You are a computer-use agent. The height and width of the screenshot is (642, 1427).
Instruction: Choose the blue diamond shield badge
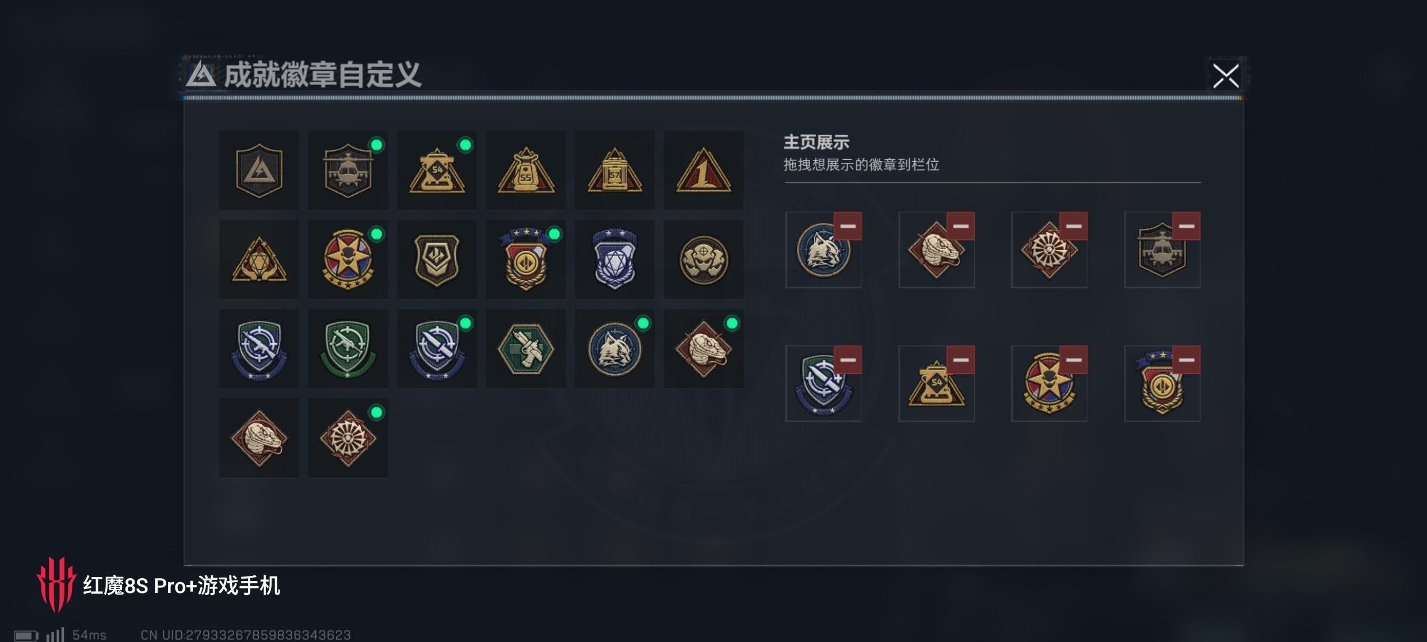615,259
